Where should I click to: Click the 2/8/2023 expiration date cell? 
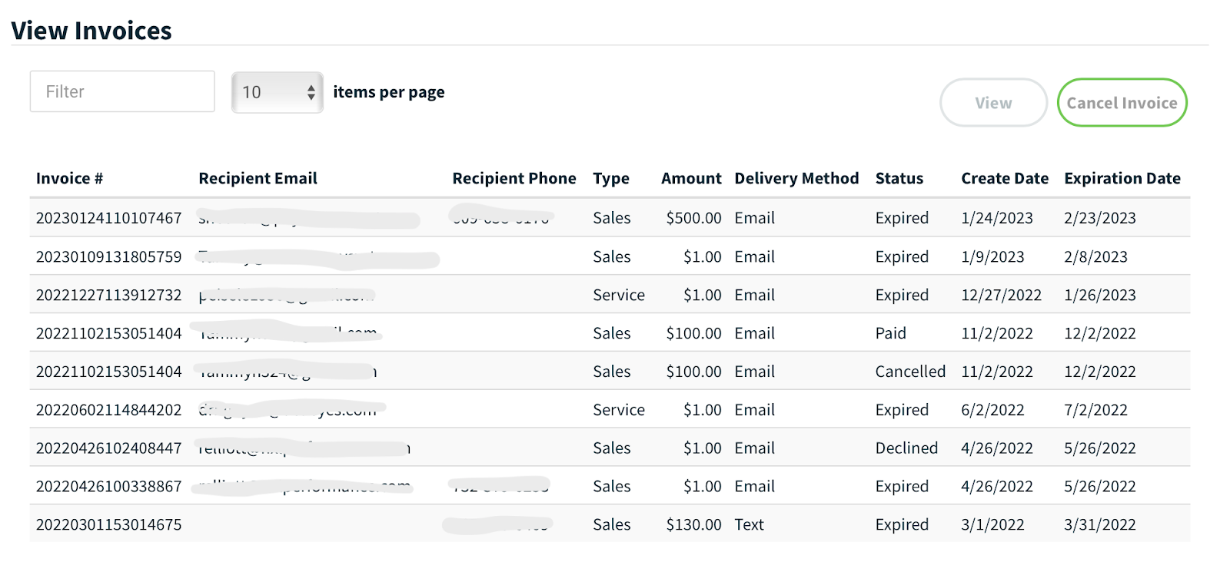click(1095, 256)
